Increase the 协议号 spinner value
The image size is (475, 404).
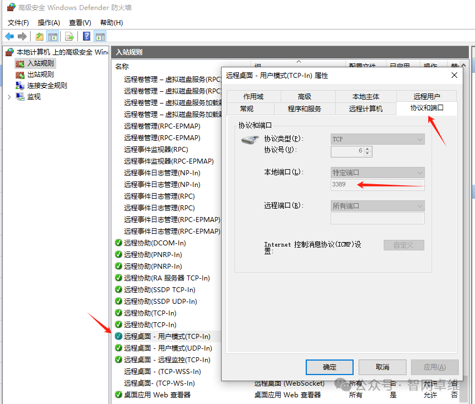click(368, 149)
